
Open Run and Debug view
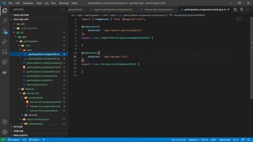5,41
